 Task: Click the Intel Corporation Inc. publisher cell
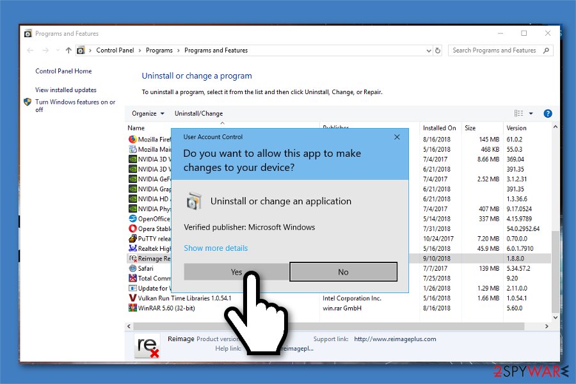point(352,298)
